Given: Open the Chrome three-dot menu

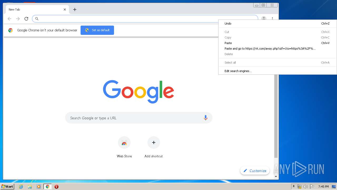Looking at the screenshot, I should coord(272,18).
